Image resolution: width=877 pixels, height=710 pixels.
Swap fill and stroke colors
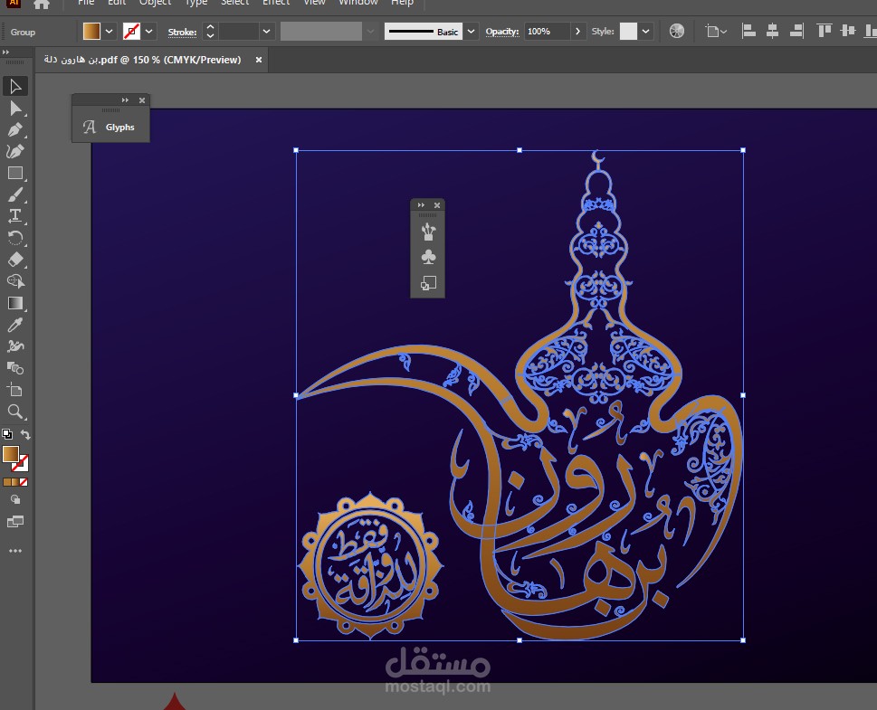click(25, 434)
